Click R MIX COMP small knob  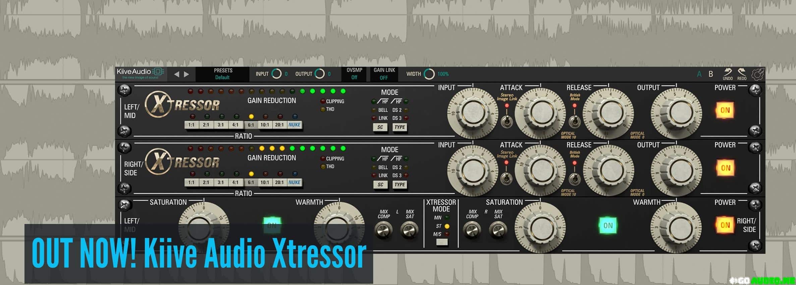click(x=472, y=230)
